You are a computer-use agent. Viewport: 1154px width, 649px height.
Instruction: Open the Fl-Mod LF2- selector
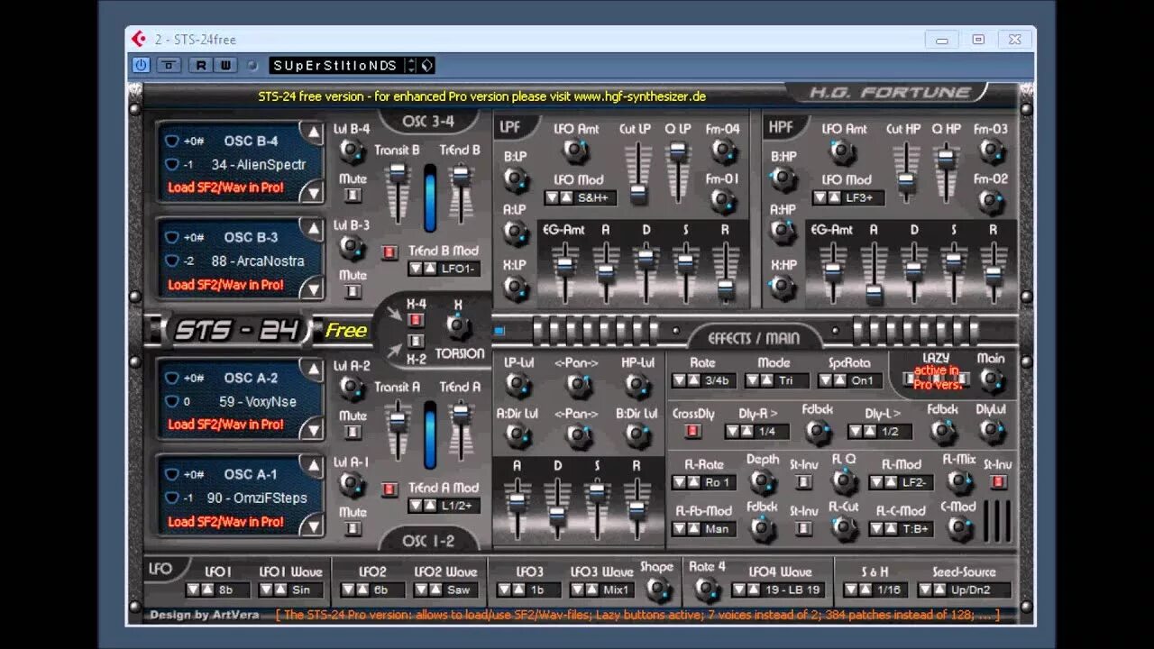click(x=902, y=482)
